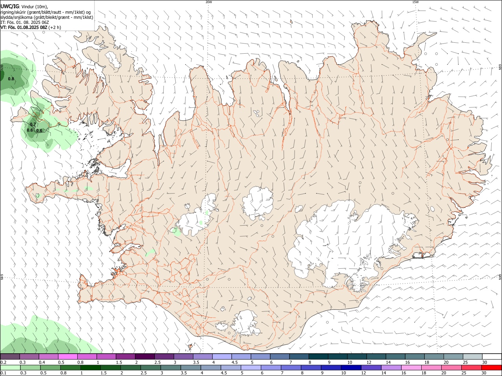Screen dimensions: 502x376
Task: Click the 0.8 precipitation value near Westfjords
Action: pos(11,79)
